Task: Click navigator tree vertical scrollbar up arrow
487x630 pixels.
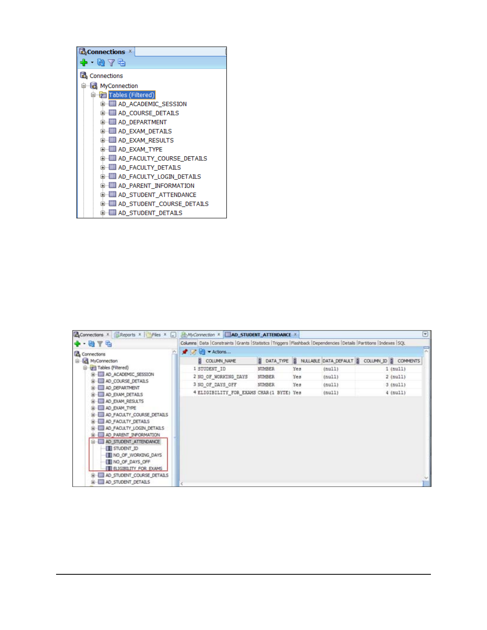Action: click(174, 352)
